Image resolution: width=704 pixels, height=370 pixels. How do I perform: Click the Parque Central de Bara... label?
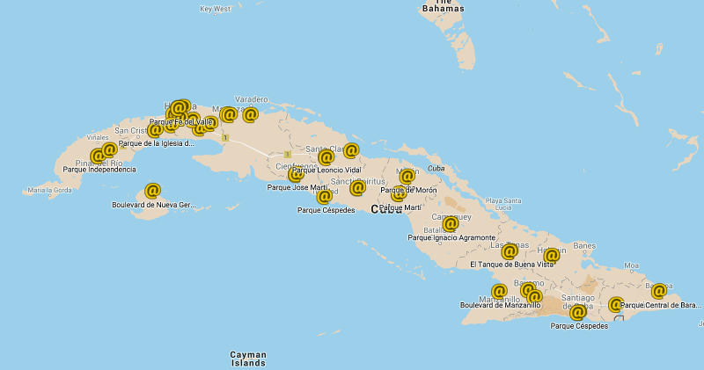click(x=661, y=306)
